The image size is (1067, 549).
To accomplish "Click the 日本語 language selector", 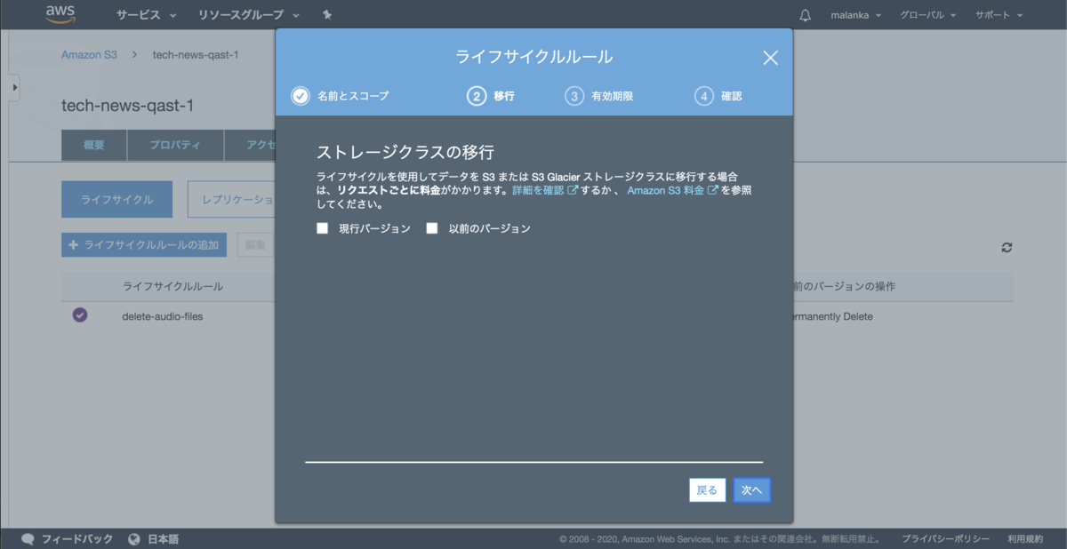I will coord(163,538).
